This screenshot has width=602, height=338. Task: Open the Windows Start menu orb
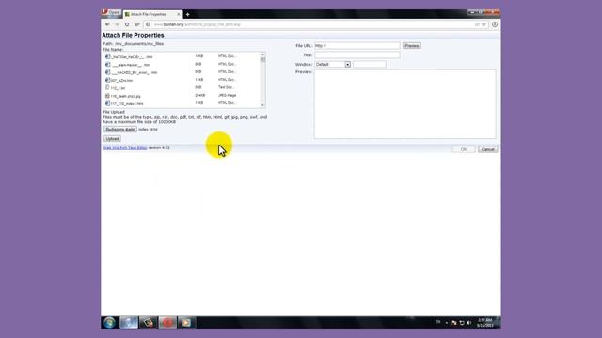click(109, 323)
